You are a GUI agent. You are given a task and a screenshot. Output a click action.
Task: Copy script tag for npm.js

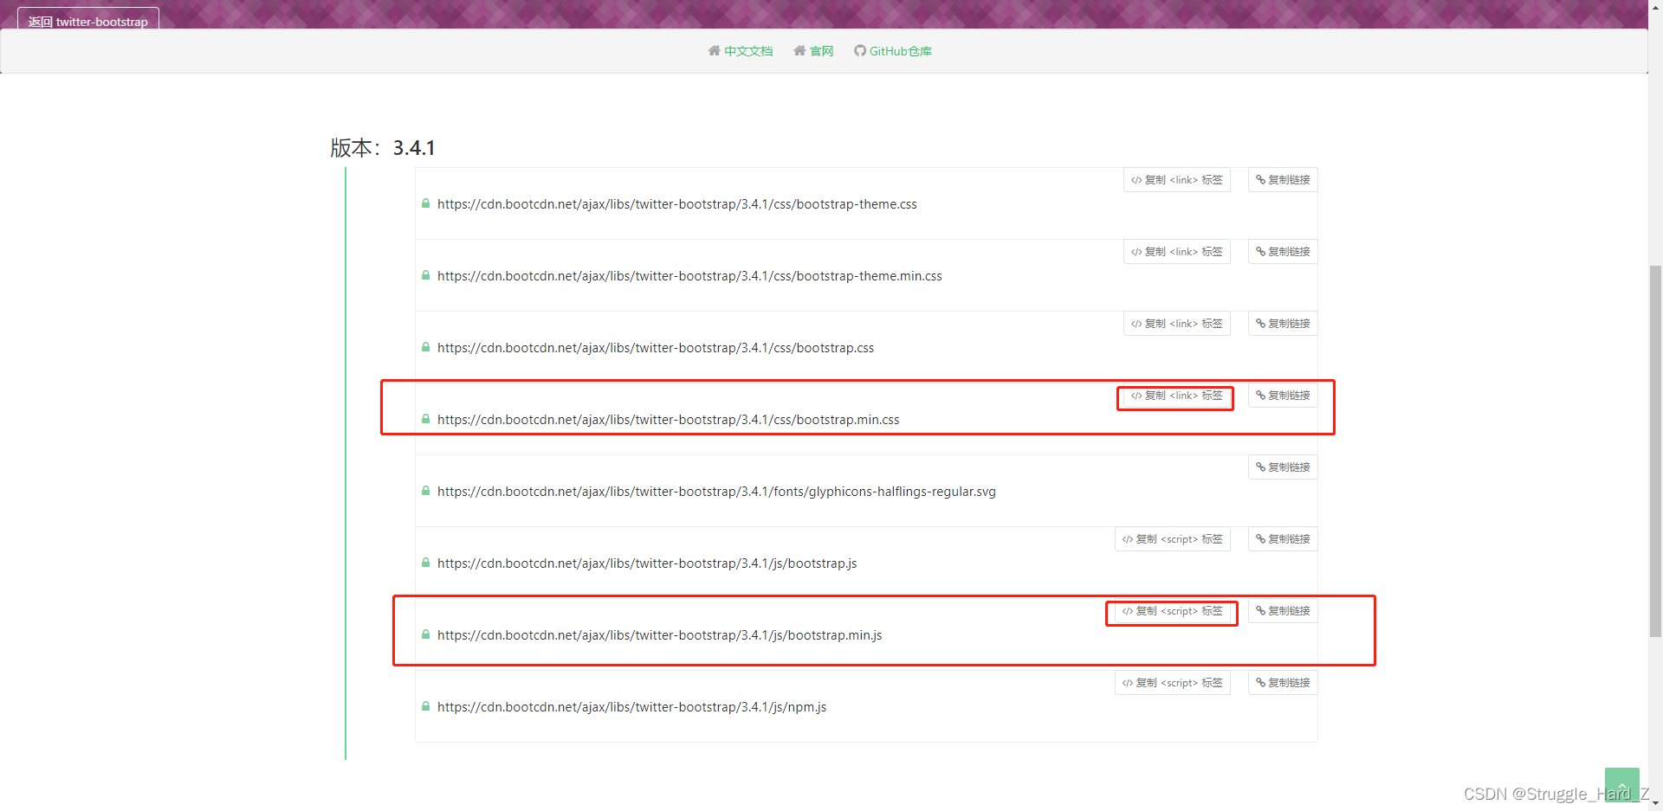1172,683
